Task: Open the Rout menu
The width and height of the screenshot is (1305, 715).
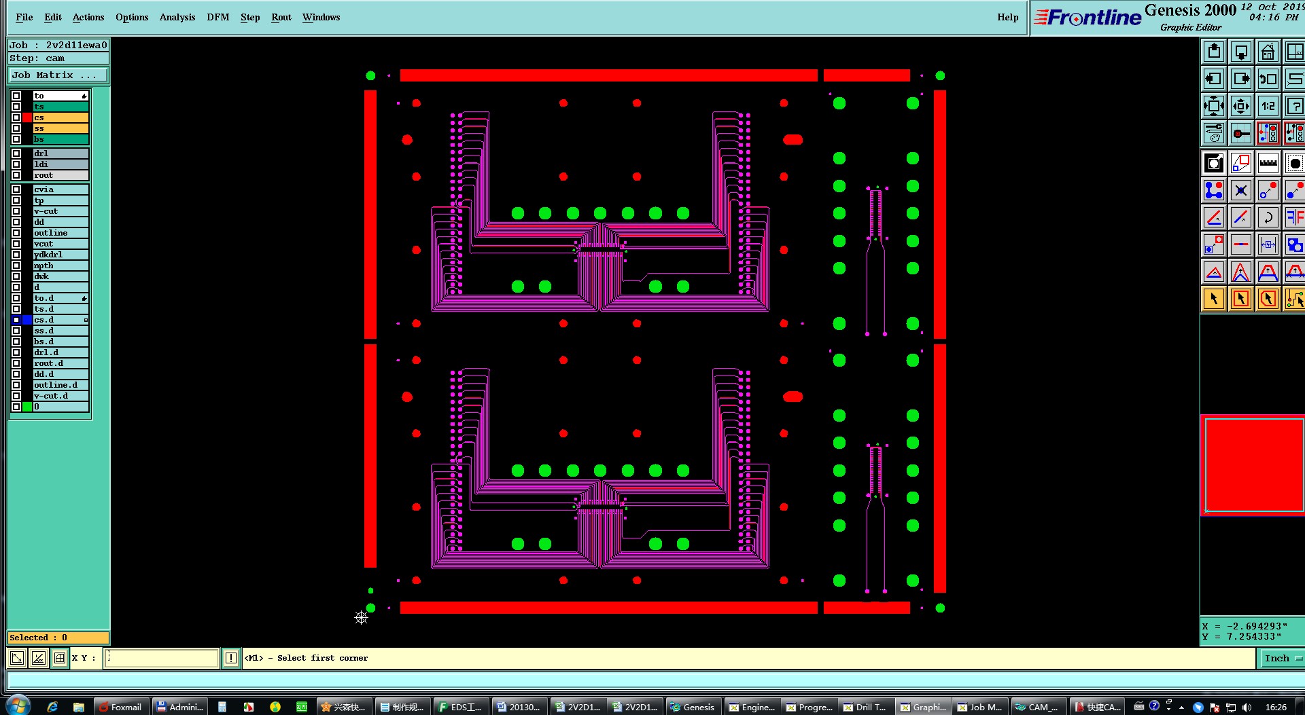Action: click(281, 17)
